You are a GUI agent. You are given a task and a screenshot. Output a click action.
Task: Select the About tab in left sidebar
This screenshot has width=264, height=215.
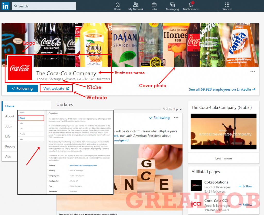coord(10,116)
